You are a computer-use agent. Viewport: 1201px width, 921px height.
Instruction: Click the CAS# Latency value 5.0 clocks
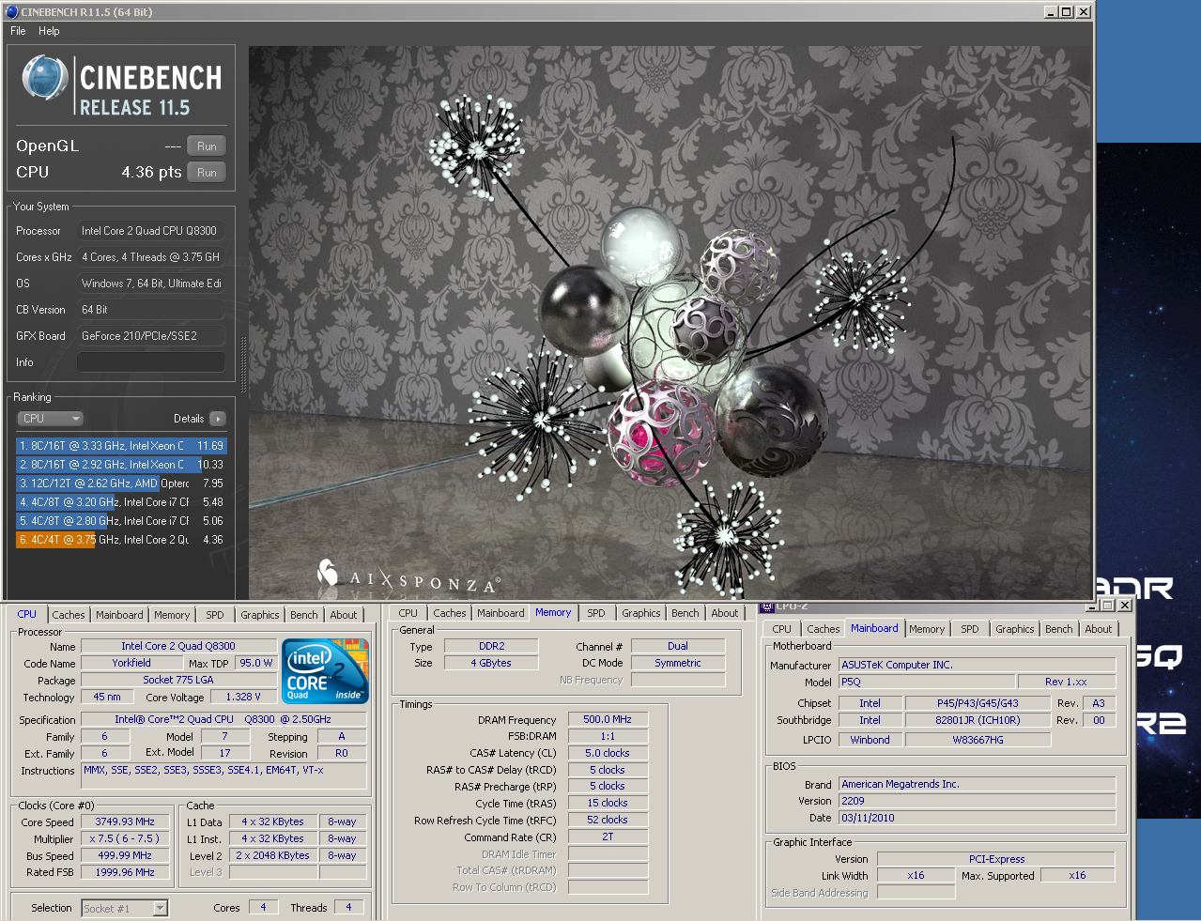tap(608, 753)
